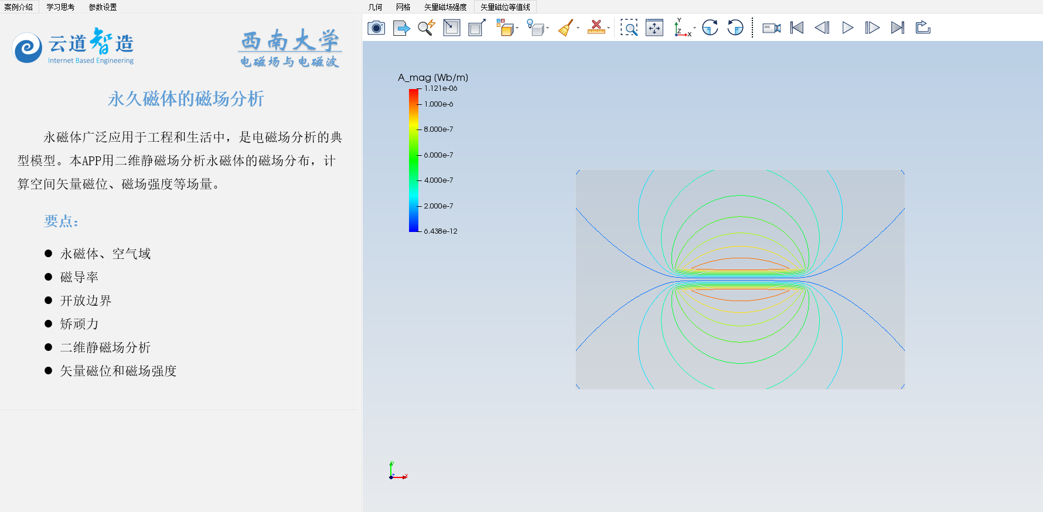Click the 矢量磁位和磁场强度 bullet item
The image size is (1043, 512).
(118, 371)
